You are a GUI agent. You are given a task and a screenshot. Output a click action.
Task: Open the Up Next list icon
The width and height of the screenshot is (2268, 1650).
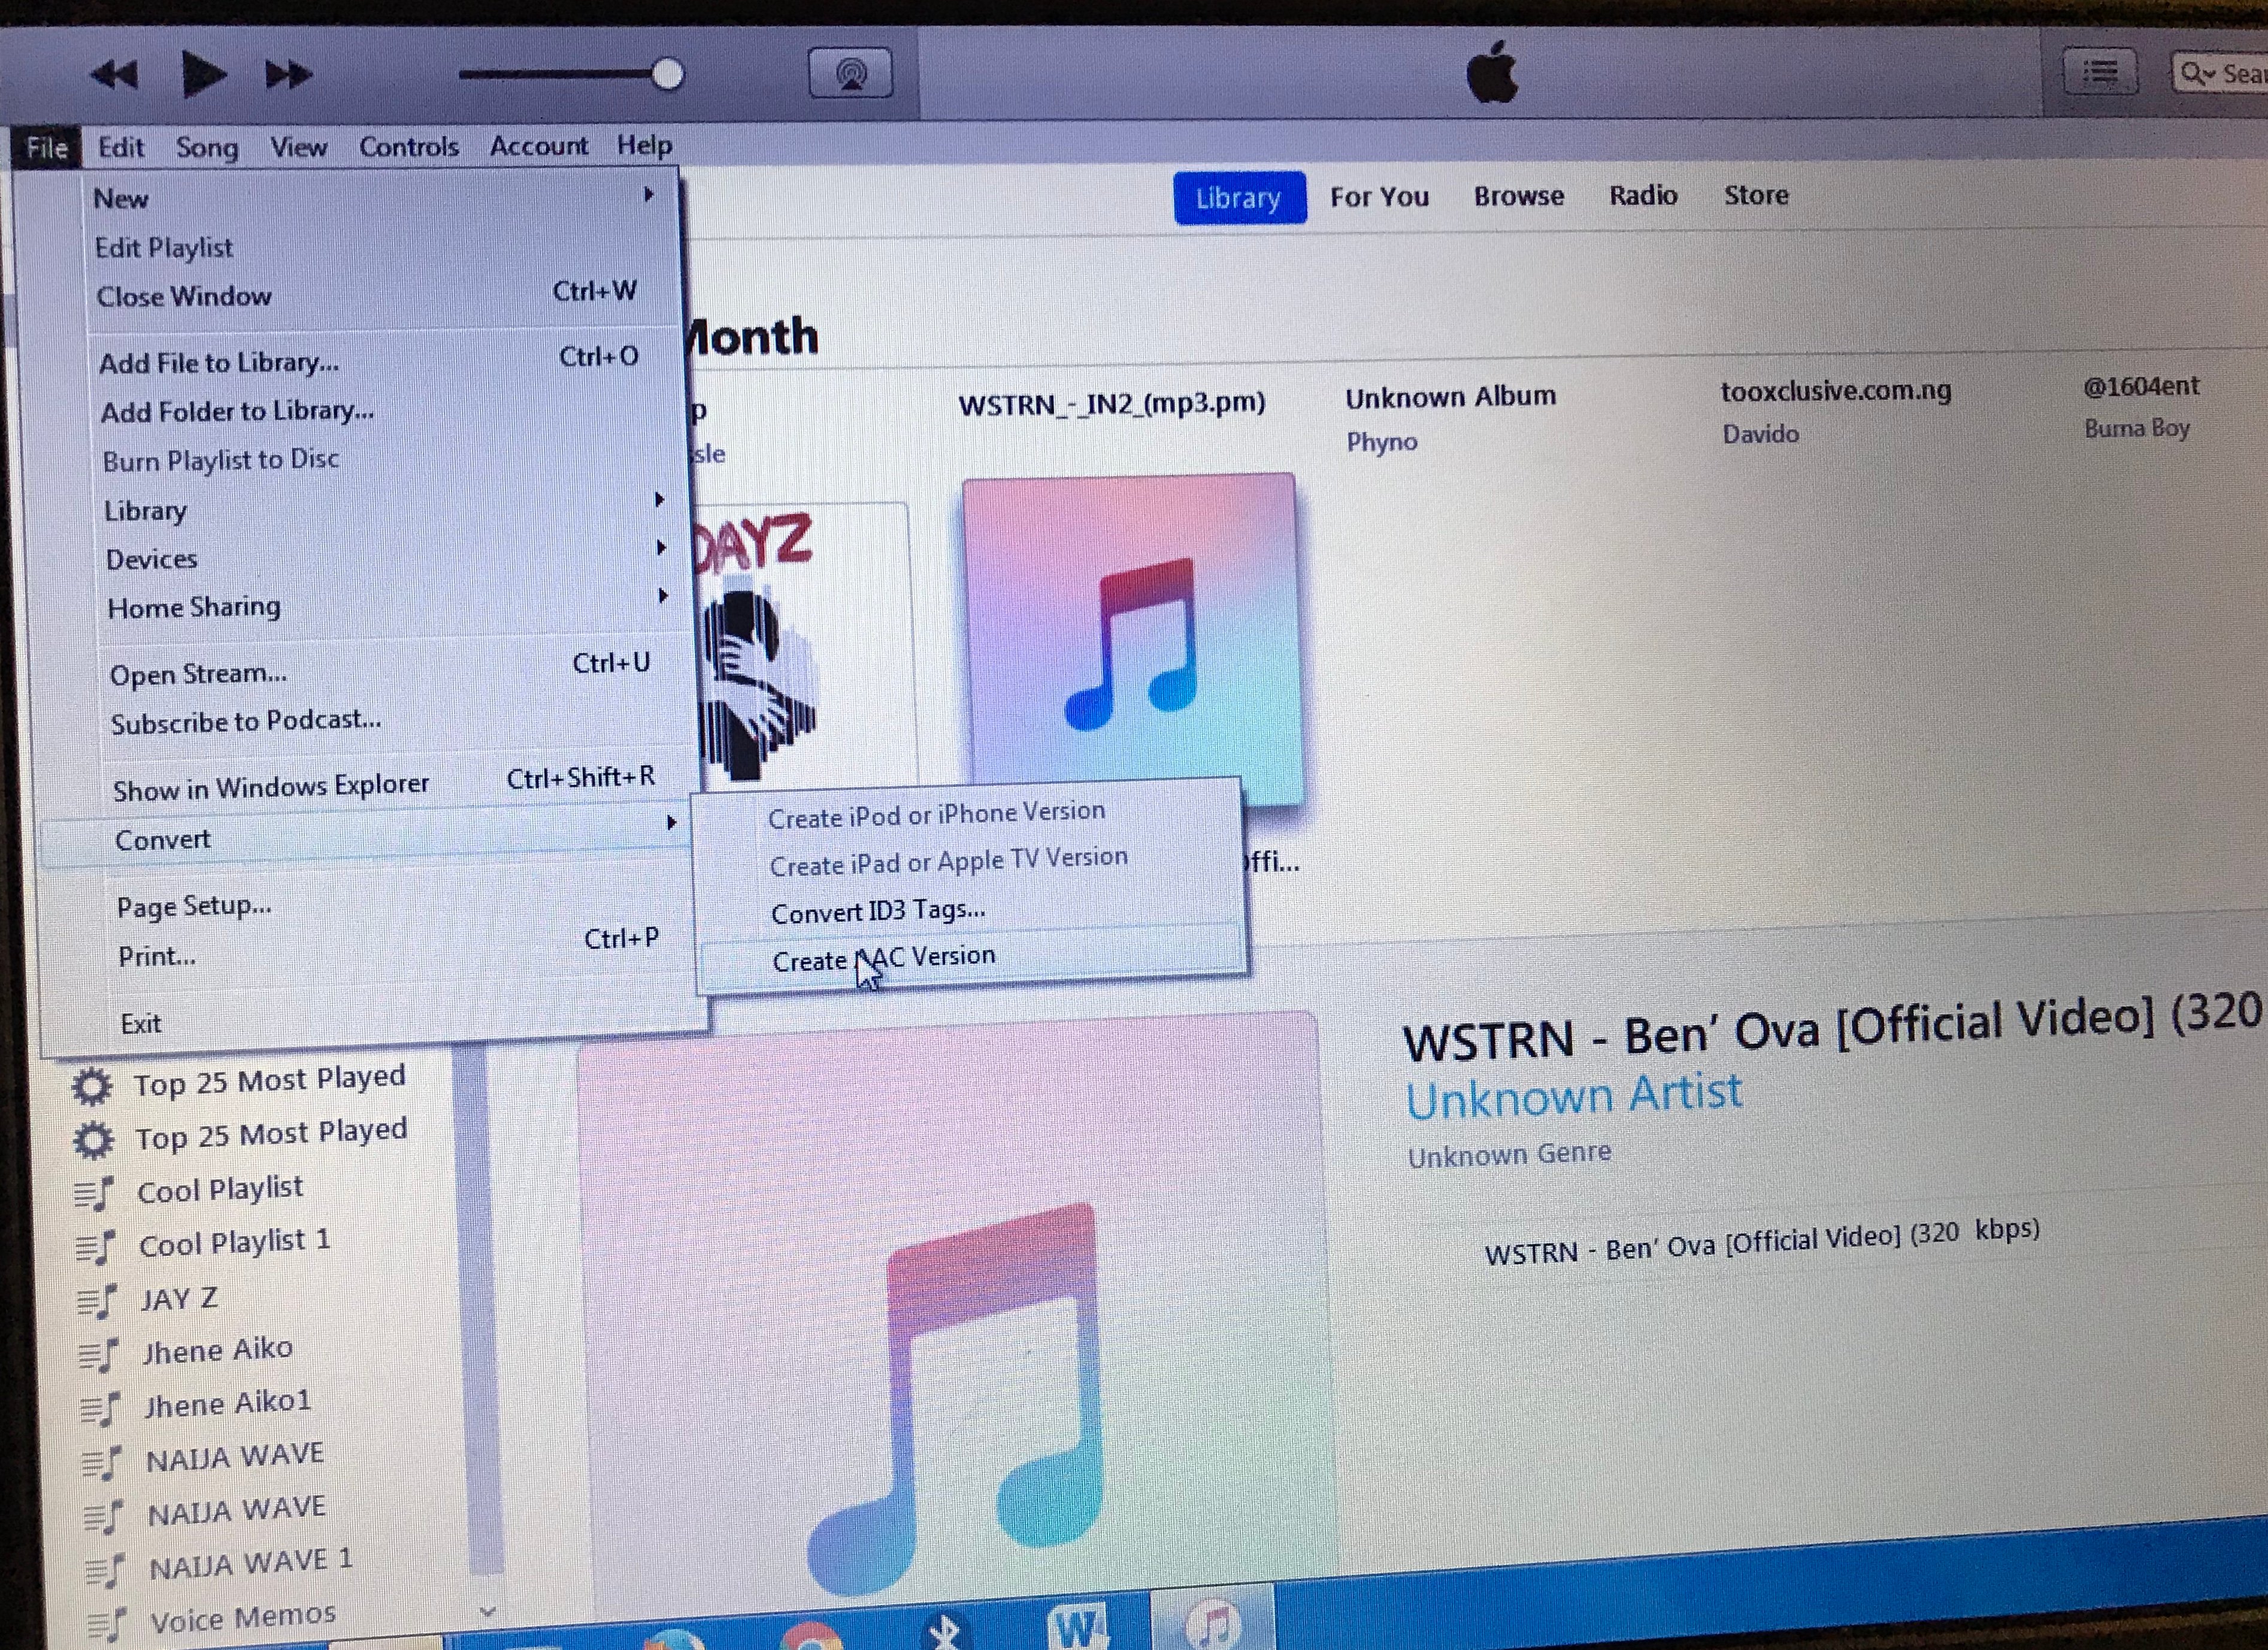click(x=2100, y=72)
